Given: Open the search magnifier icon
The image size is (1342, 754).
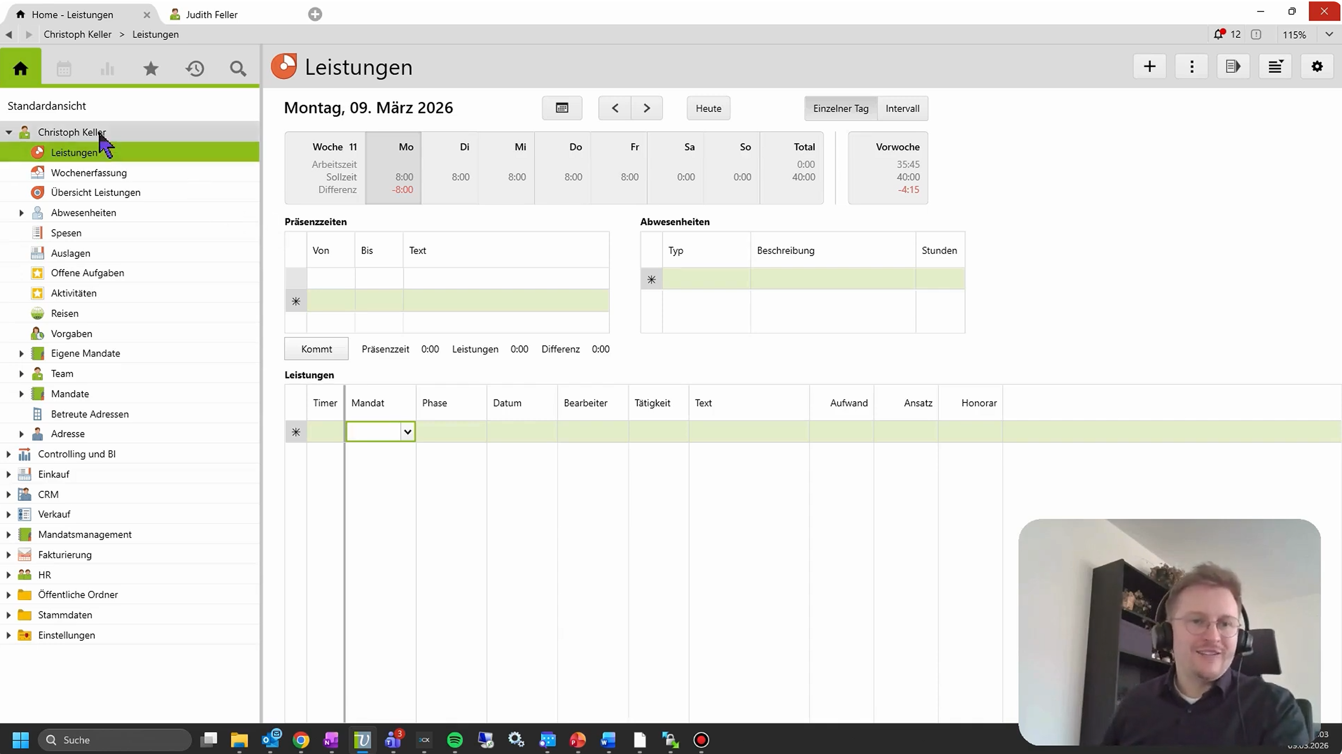Looking at the screenshot, I should [238, 69].
